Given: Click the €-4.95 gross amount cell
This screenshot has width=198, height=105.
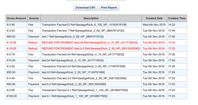Looking at the screenshot, I should coord(16,25).
